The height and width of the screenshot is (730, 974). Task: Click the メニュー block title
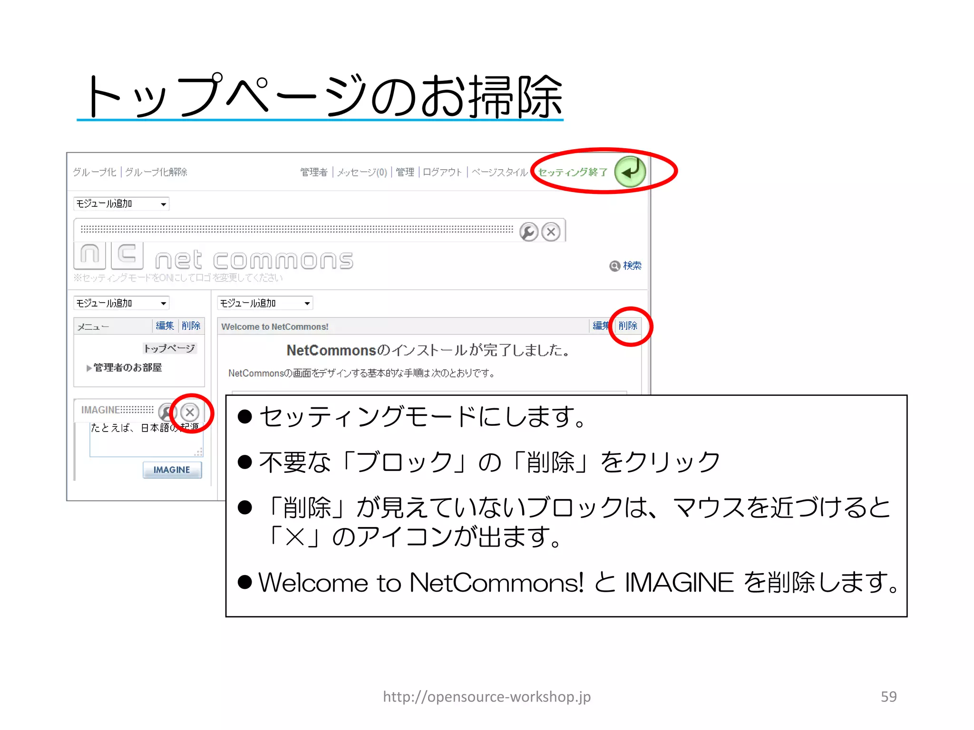93,327
